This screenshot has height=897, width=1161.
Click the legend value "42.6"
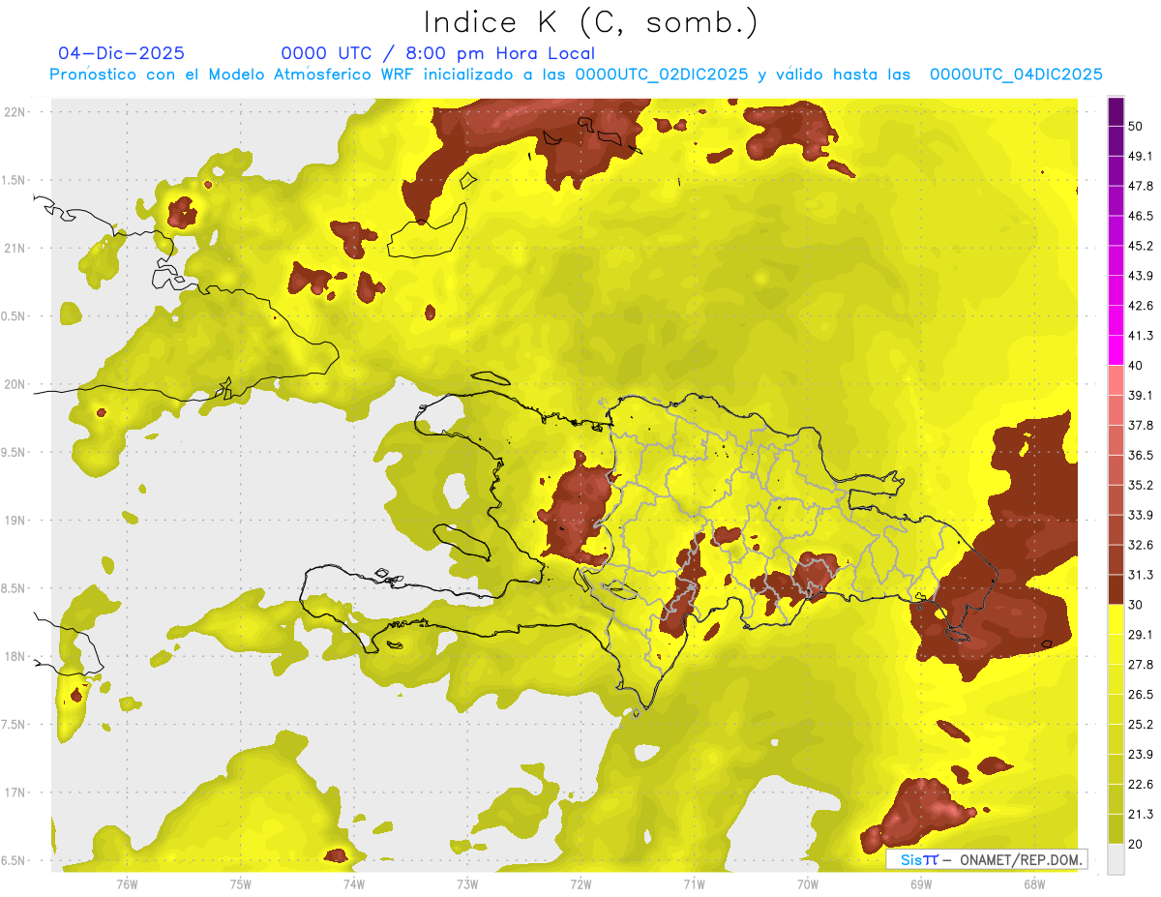click(x=1141, y=306)
